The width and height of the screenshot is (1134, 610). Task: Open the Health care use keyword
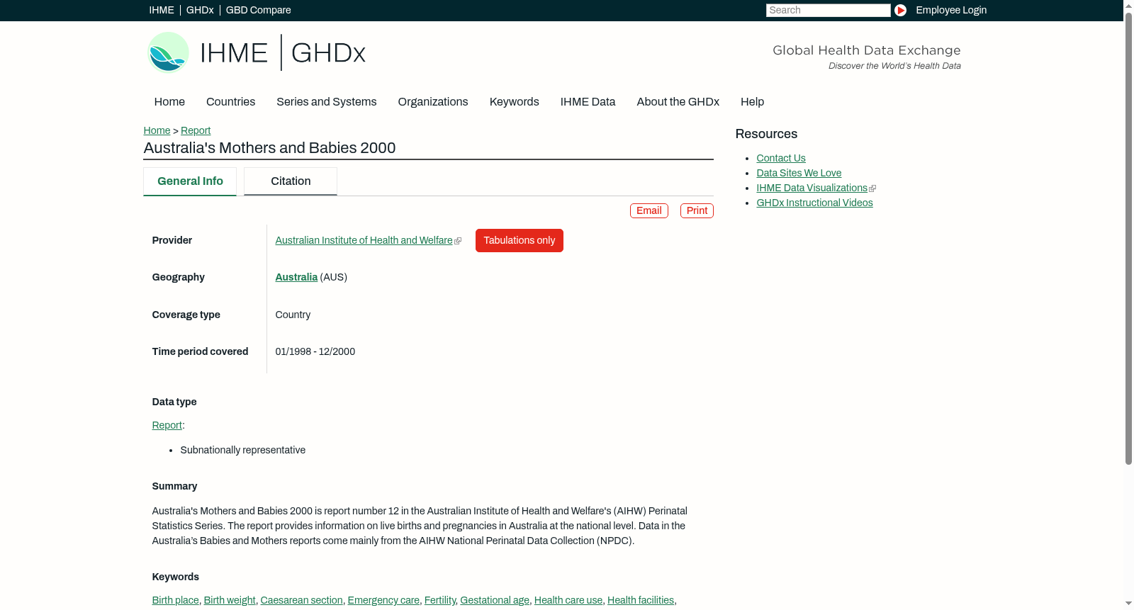tap(568, 601)
